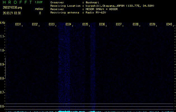Click the 0338 time marker
176x112 pixels.
[135, 24]
